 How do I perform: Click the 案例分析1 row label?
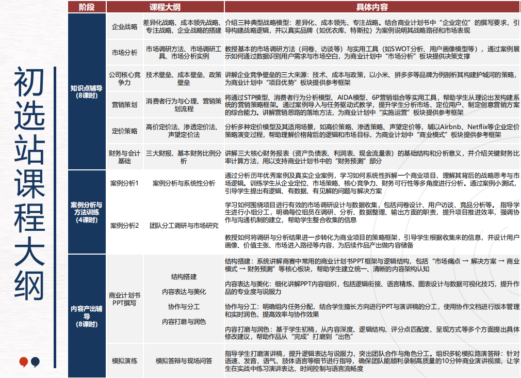click(125, 183)
